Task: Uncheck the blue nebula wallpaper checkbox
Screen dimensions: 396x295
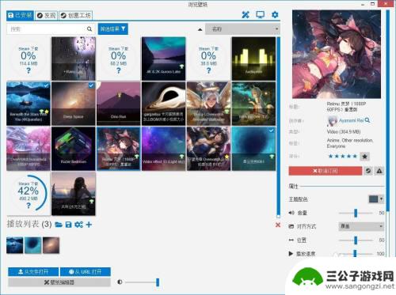Action: point(272,130)
